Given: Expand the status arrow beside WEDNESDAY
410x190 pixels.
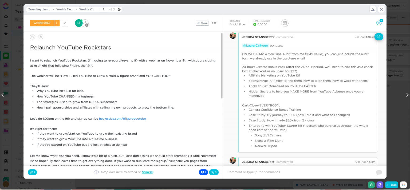Looking at the screenshot, I should 57,23.
